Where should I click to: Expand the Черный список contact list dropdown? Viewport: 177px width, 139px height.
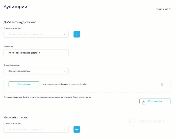36,129
